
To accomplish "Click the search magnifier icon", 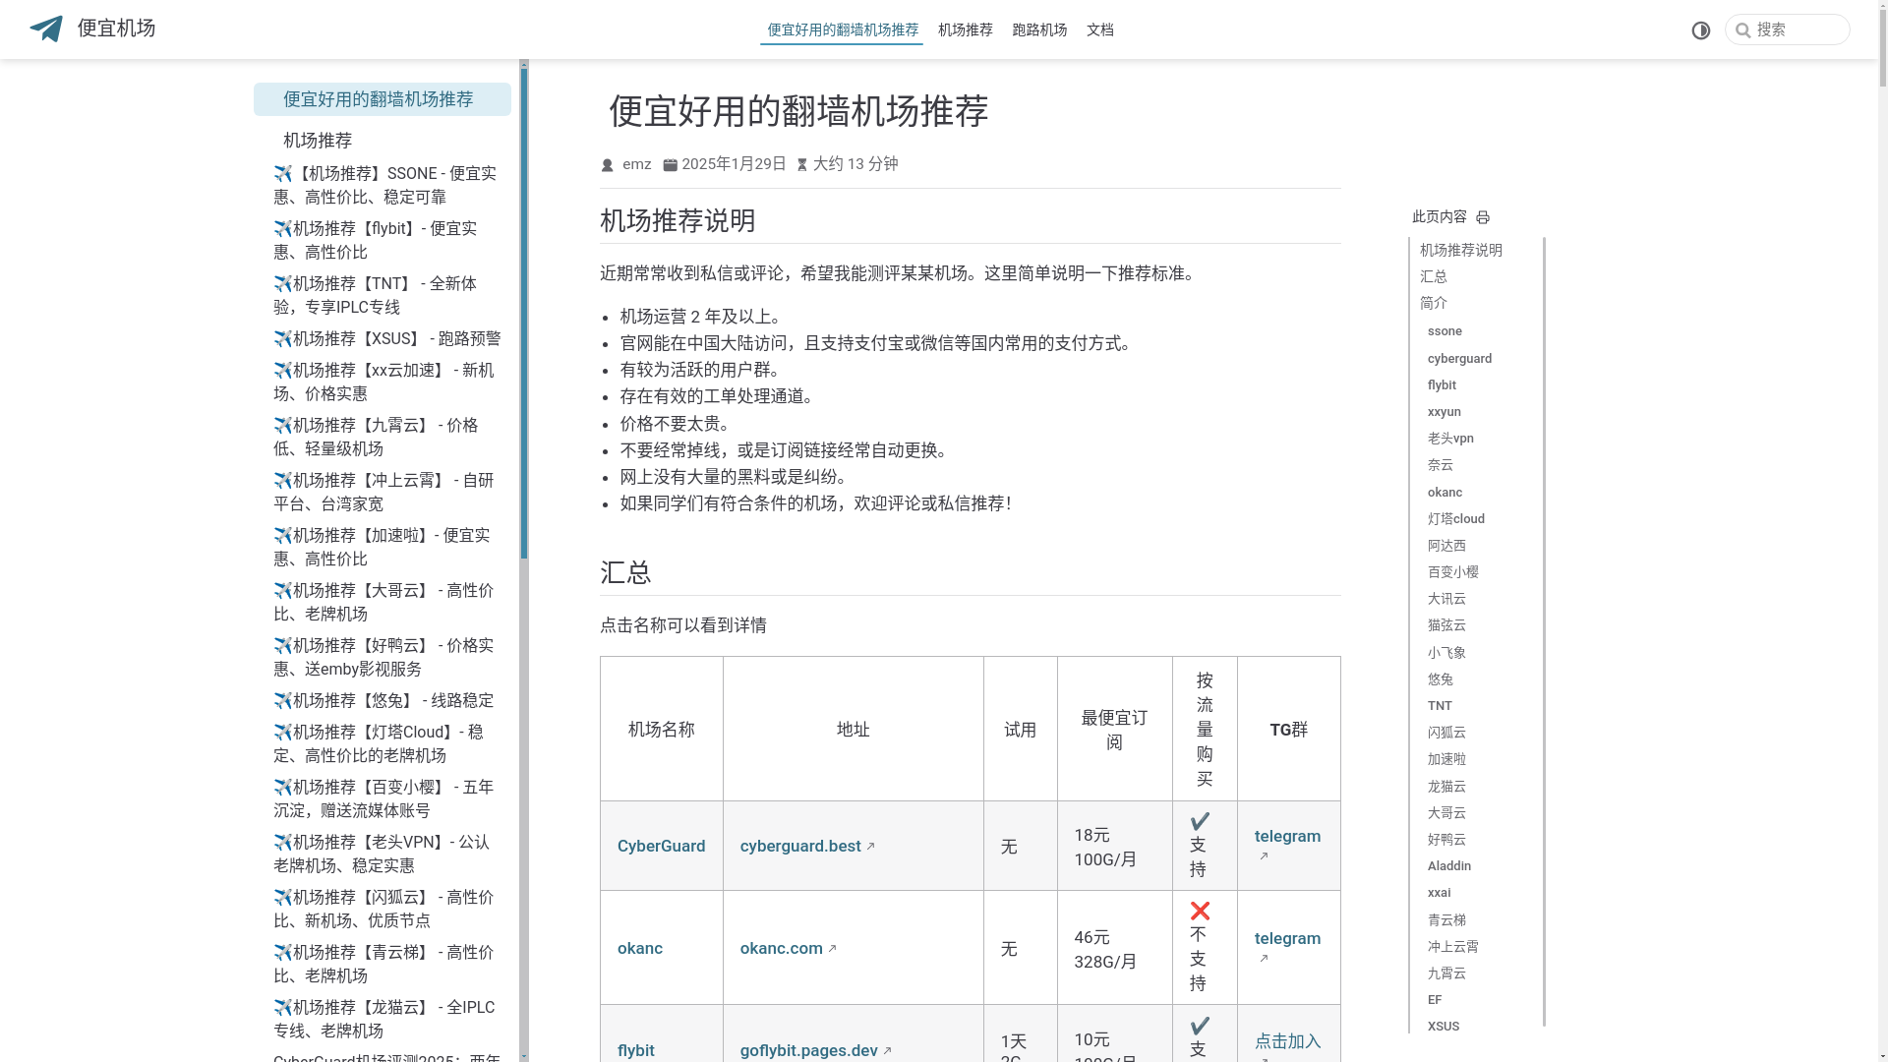I will coord(1743,30).
